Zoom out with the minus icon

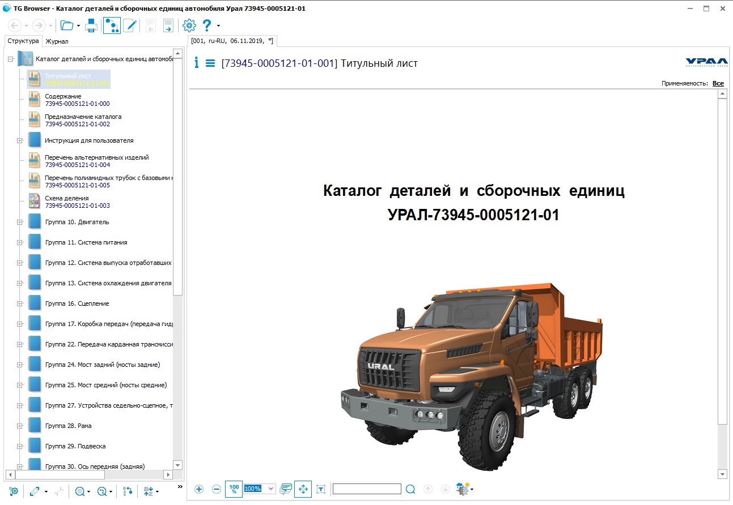217,489
